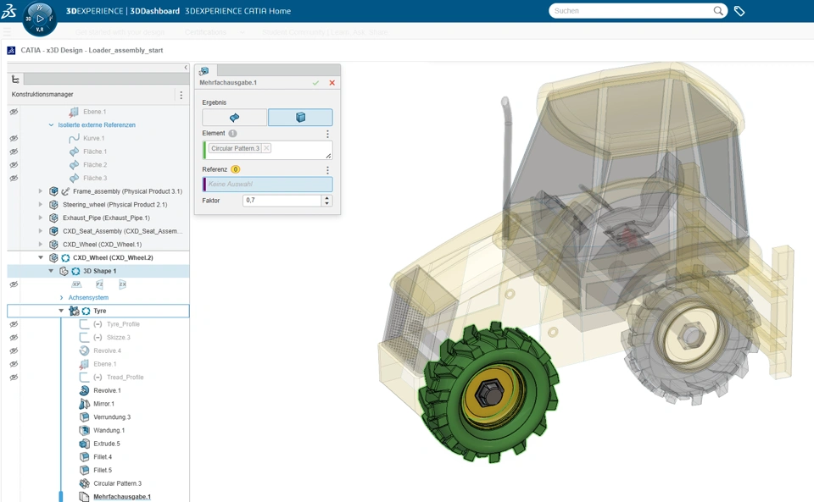Click the Fillet.4 feature icon

[84, 457]
